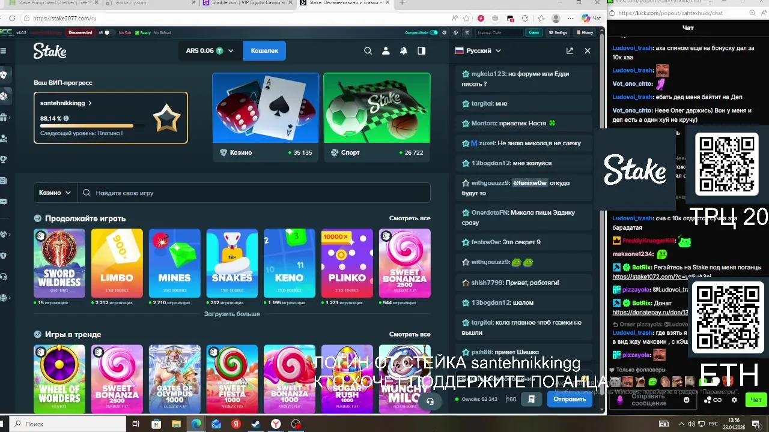Viewport: 769px width, 432px height.
Task: Open the user profile icon in Stake header
Action: (386, 51)
